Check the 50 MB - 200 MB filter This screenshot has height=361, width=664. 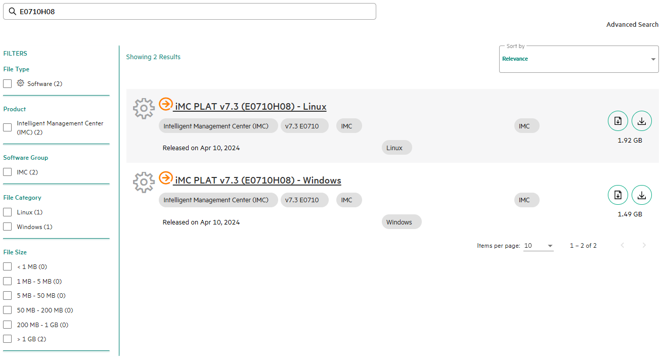(8, 310)
